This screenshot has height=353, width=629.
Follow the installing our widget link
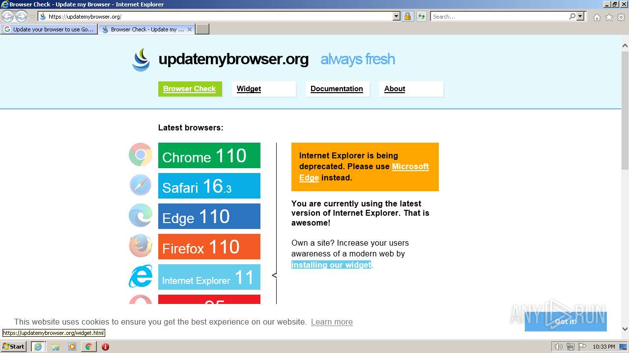pyautogui.click(x=331, y=265)
